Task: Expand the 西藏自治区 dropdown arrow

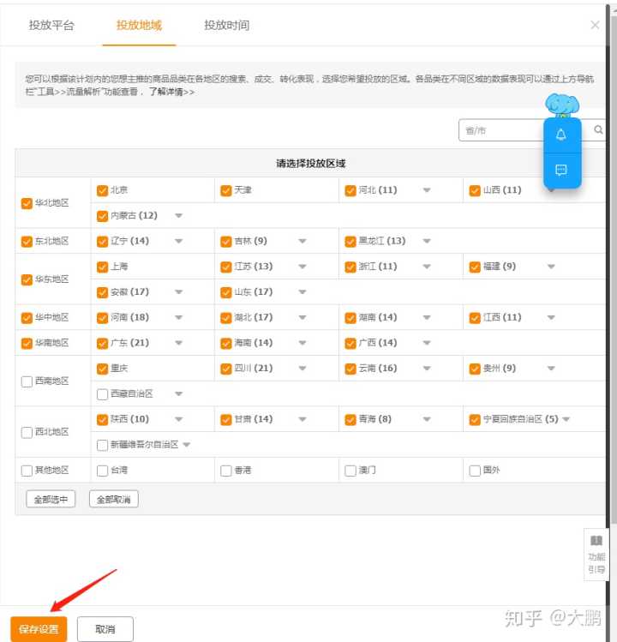Action: (x=178, y=394)
